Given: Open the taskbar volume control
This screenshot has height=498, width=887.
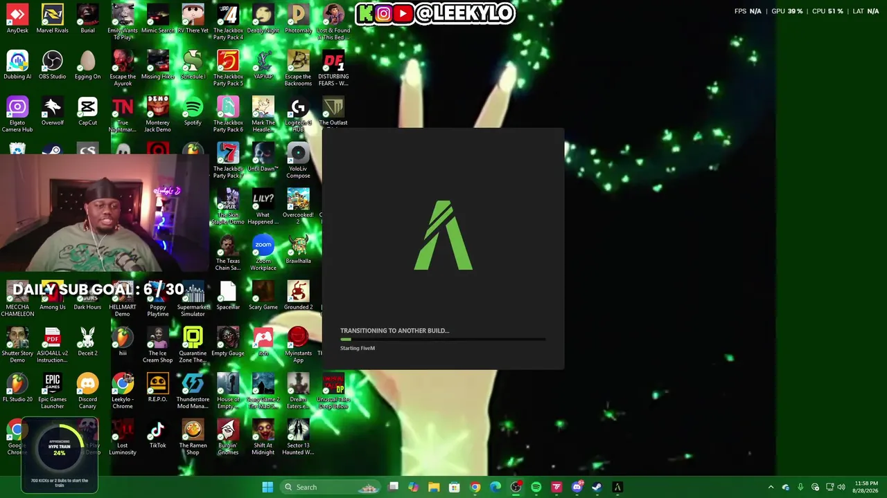Looking at the screenshot, I should tap(843, 487).
